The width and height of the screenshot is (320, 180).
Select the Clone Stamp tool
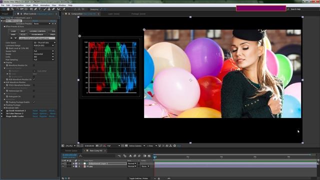pos(49,9)
